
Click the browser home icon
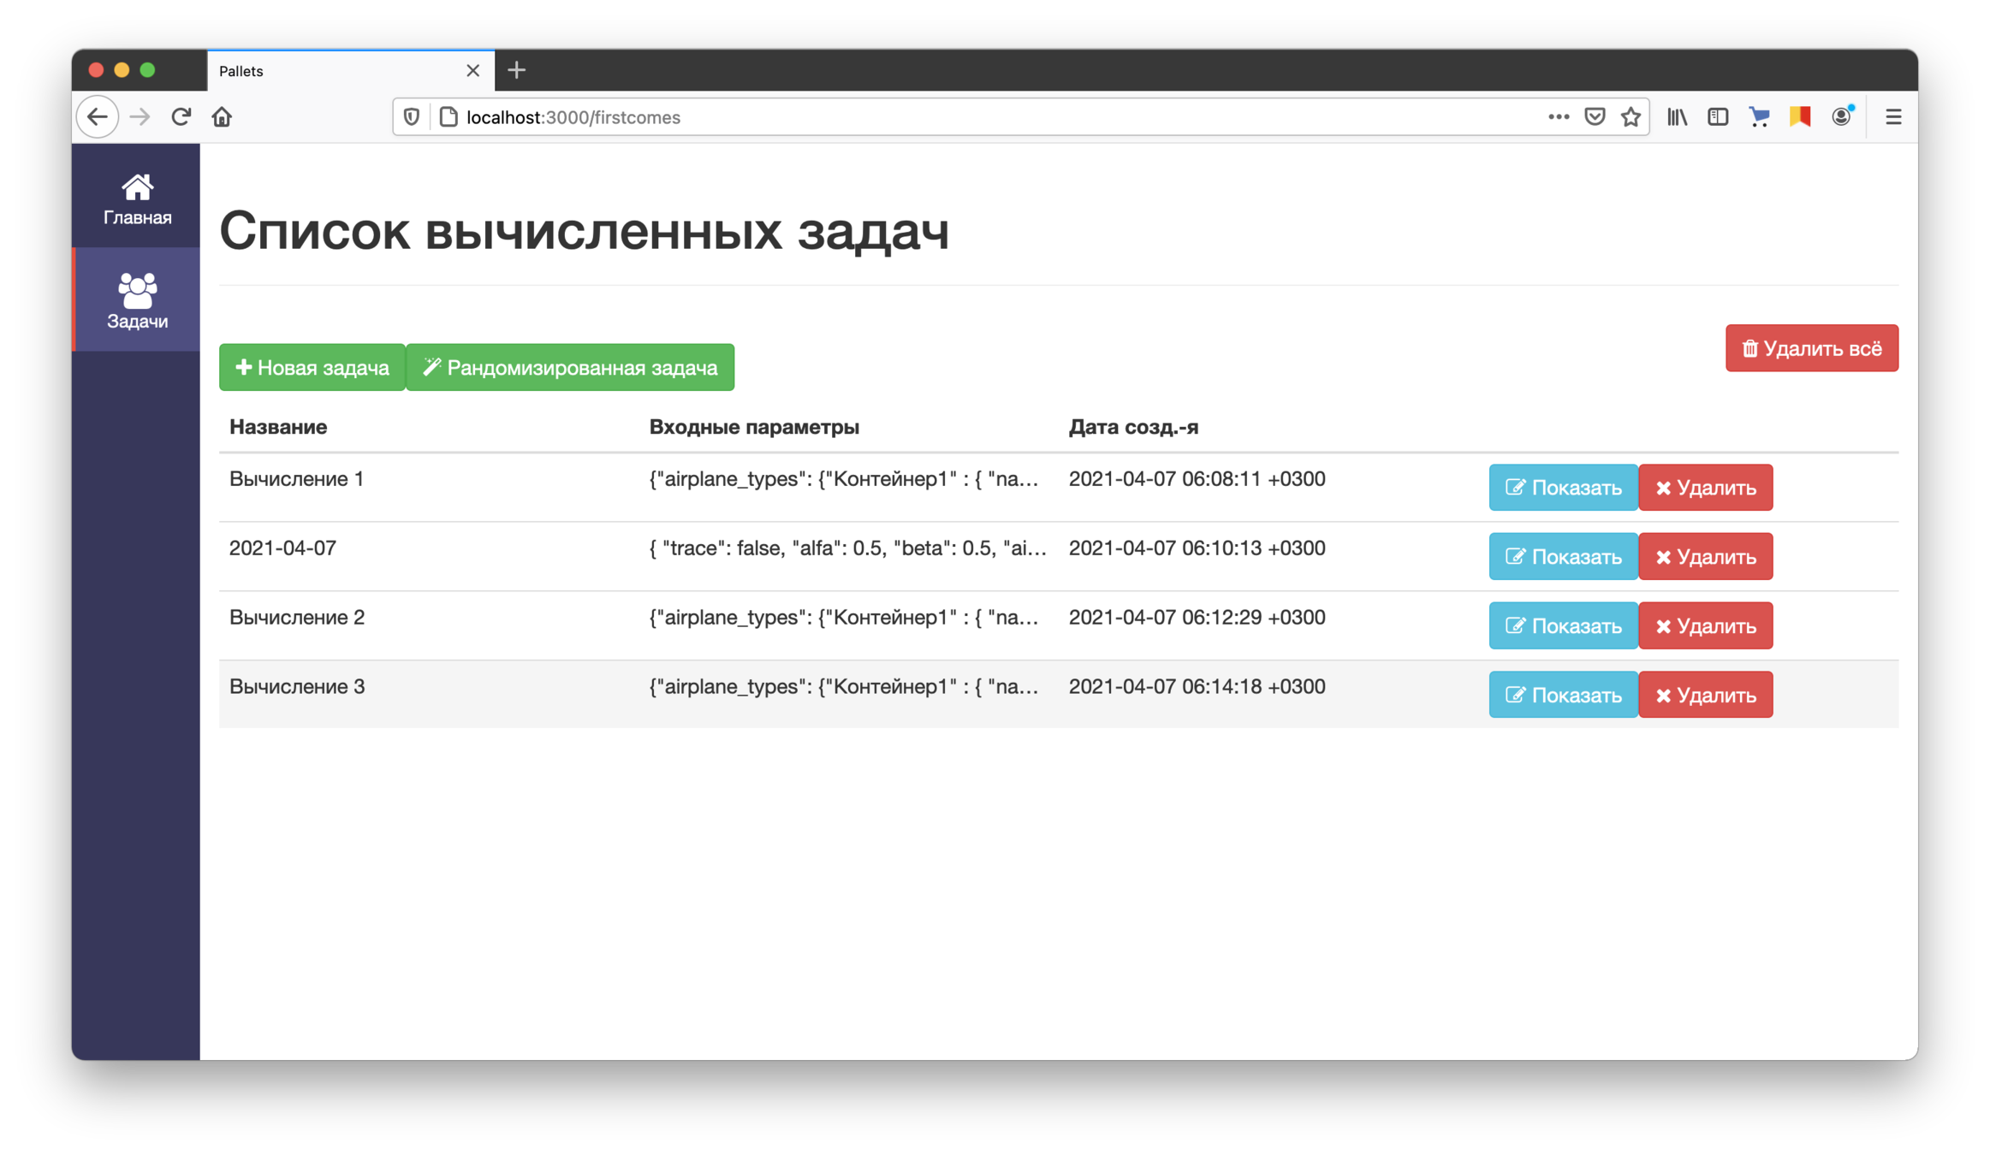click(x=222, y=117)
